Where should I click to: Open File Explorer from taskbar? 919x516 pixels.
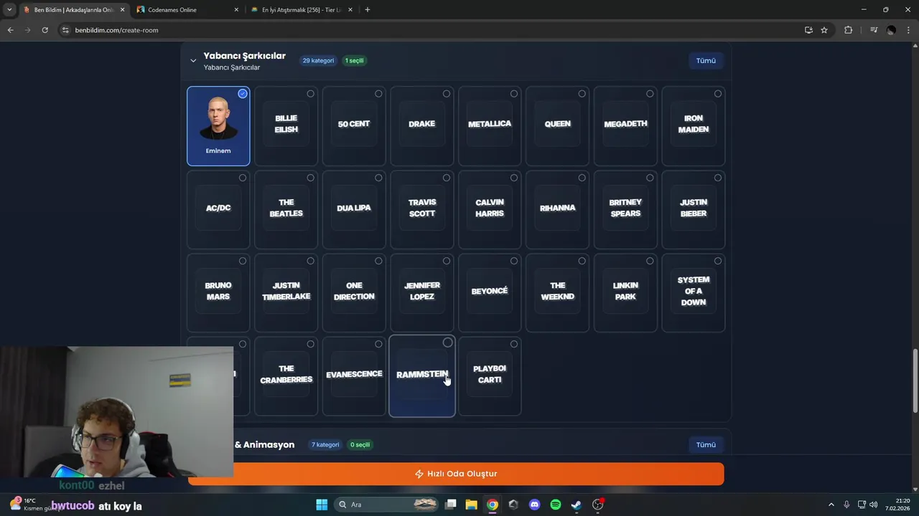472,505
